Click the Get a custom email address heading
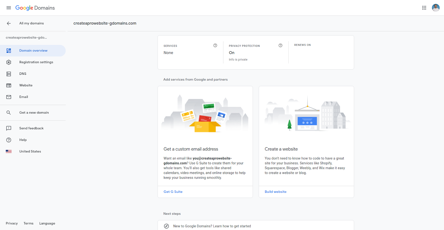This screenshot has height=230, width=444. pyautogui.click(x=191, y=149)
